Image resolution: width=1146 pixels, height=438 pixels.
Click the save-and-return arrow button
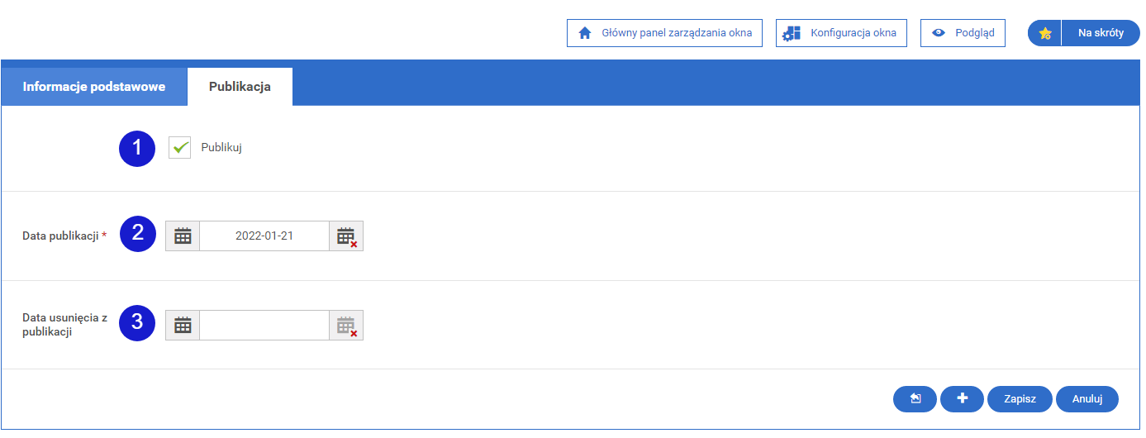915,398
